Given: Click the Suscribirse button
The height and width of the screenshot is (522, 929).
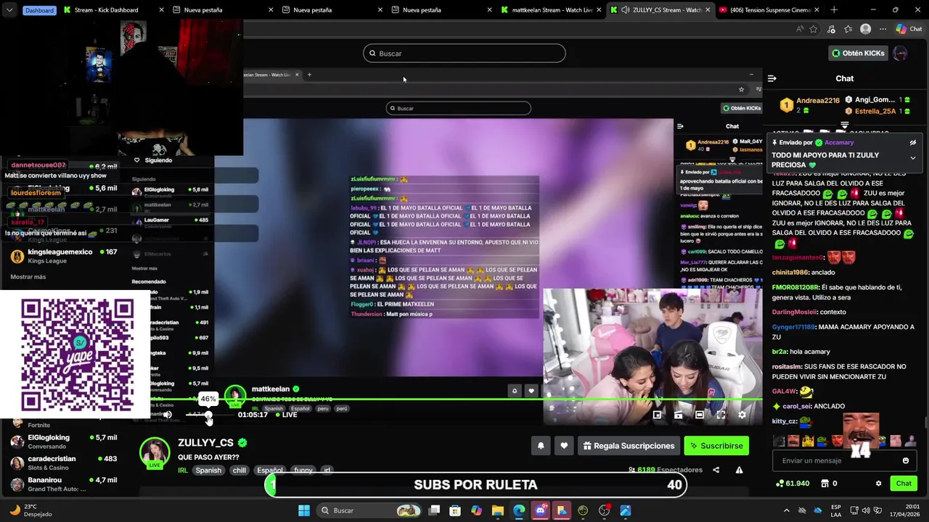Looking at the screenshot, I should coord(716,446).
